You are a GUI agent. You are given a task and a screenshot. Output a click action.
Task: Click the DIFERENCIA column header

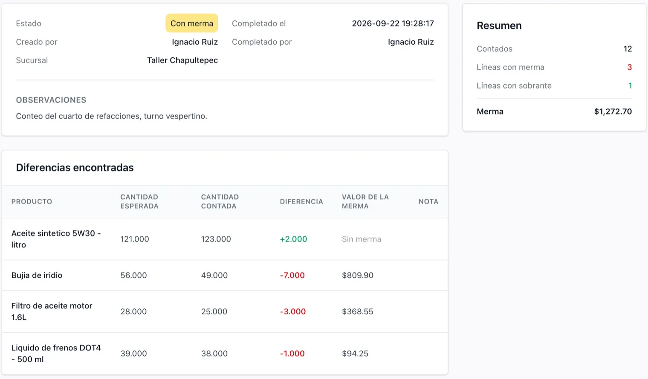pyautogui.click(x=301, y=201)
